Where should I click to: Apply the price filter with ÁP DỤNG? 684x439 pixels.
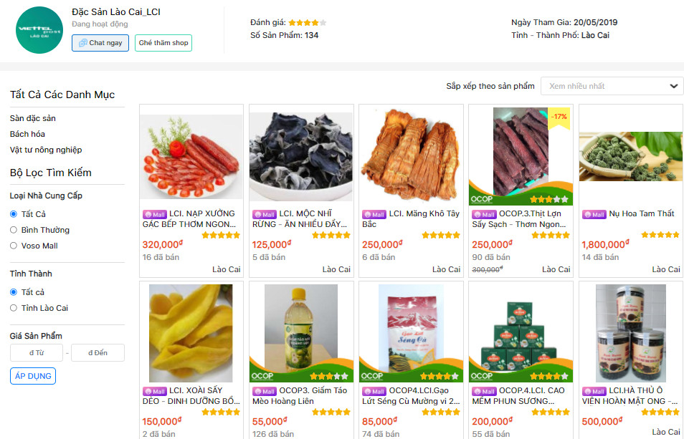33,376
